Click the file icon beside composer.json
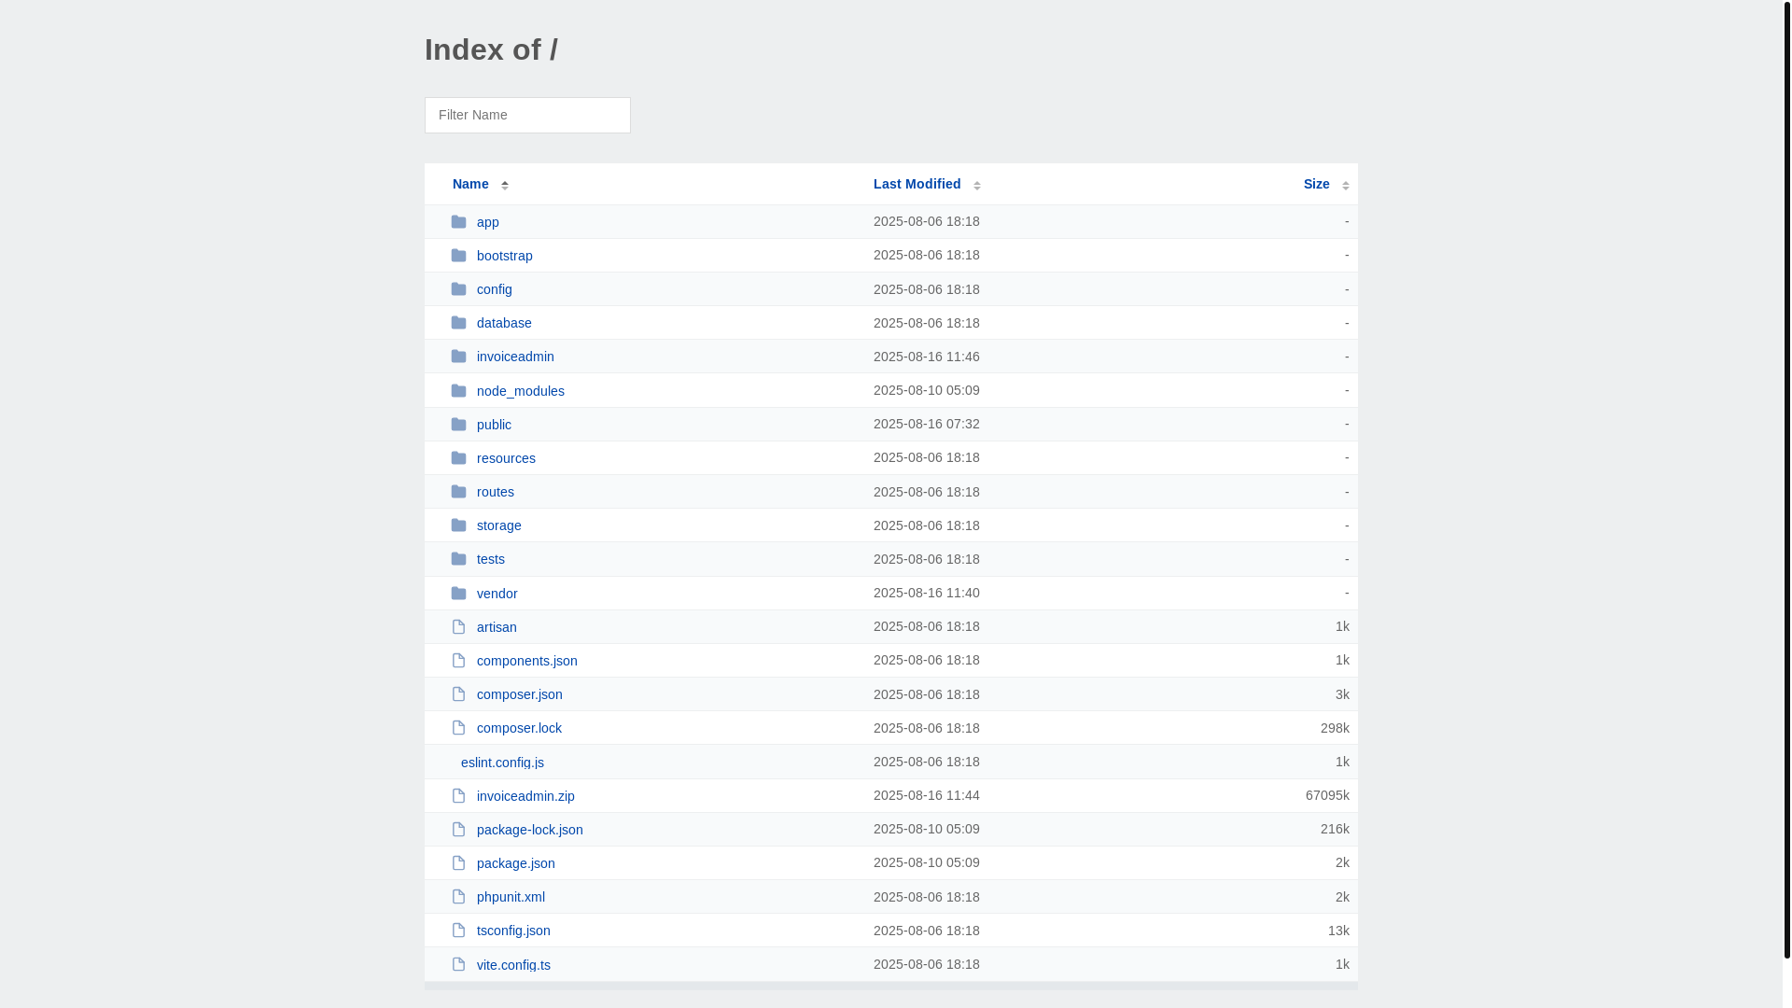Viewport: 1792px width, 1008px height. [x=458, y=694]
